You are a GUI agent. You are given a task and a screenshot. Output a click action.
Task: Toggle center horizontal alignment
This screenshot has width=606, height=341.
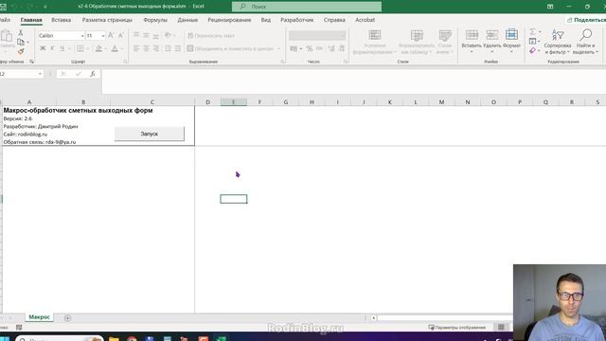coord(146,48)
